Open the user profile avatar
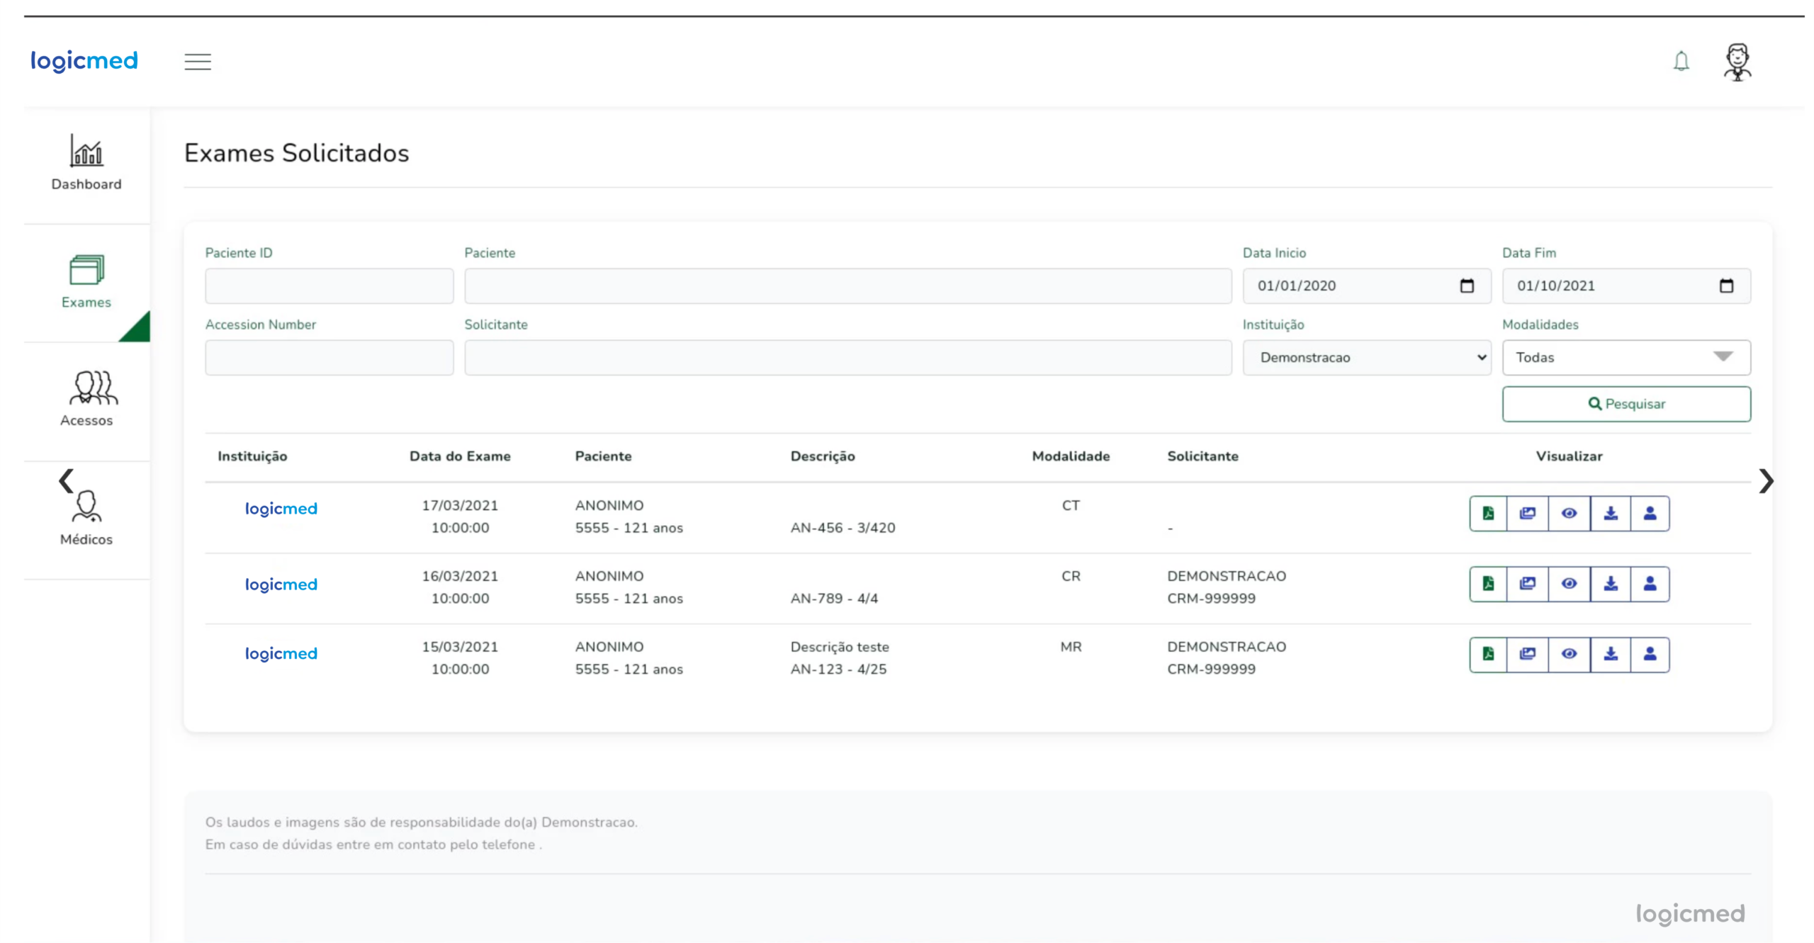The width and height of the screenshot is (1814, 943). point(1736,62)
